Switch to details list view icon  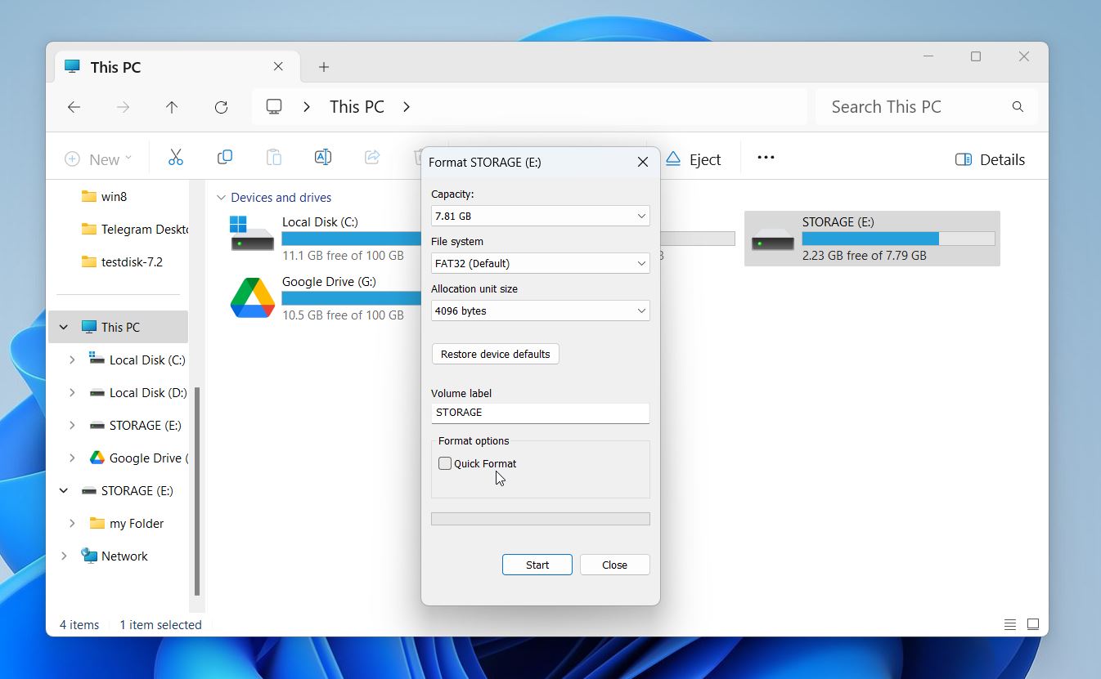click(1010, 624)
